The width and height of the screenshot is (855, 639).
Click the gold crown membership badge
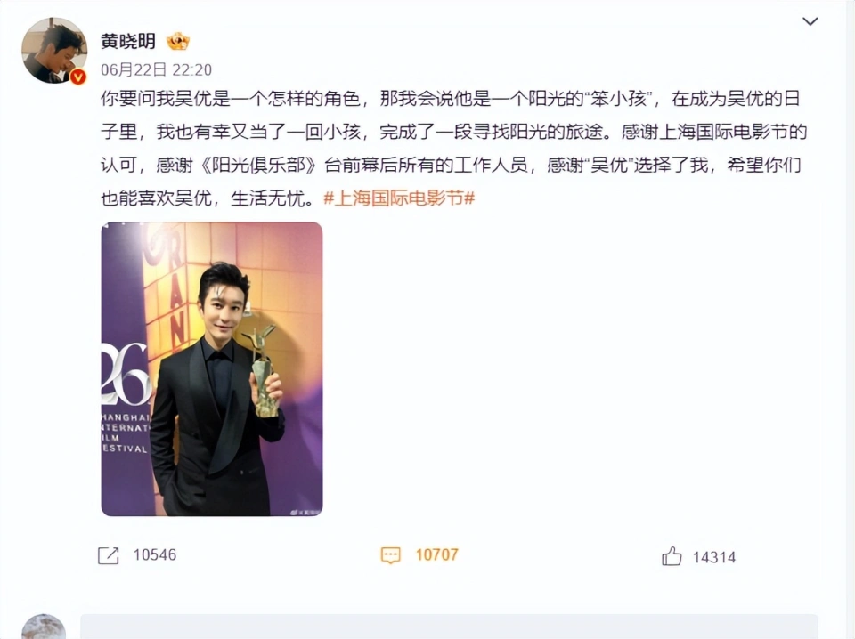pyautogui.click(x=178, y=42)
